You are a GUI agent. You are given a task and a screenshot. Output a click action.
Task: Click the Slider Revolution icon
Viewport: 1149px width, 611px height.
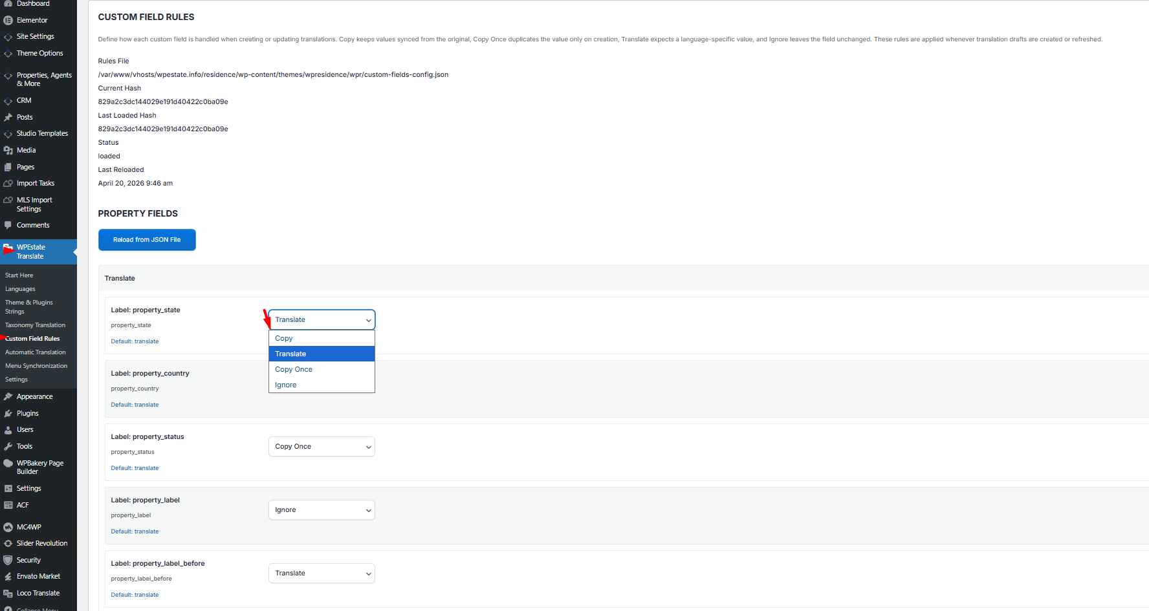8,543
